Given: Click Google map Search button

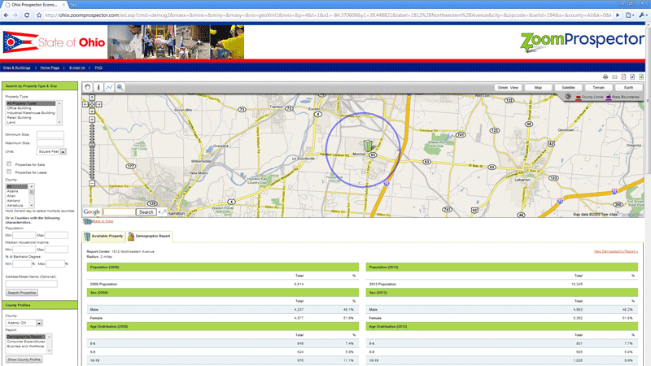Looking at the screenshot, I should [146, 212].
